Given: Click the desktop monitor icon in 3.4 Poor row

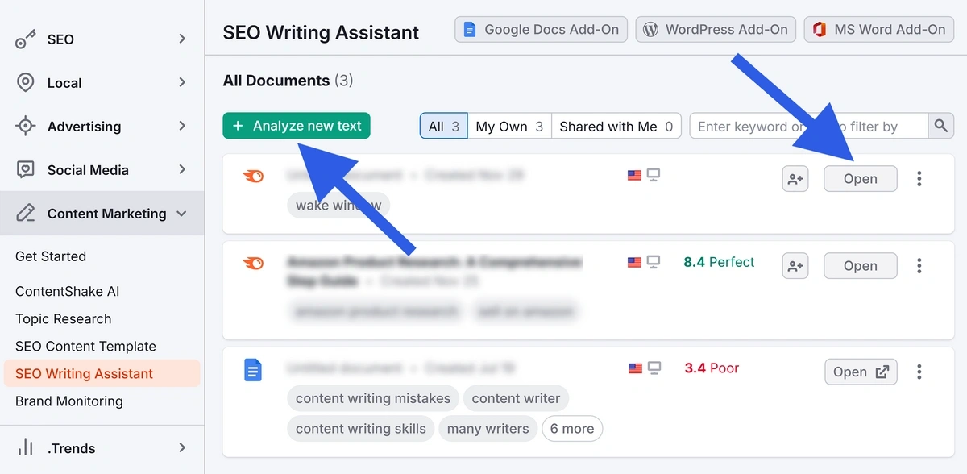Looking at the screenshot, I should pyautogui.click(x=654, y=368).
